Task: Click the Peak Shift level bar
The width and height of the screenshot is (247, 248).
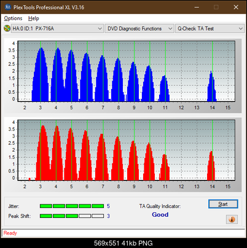Action: click(x=72, y=216)
